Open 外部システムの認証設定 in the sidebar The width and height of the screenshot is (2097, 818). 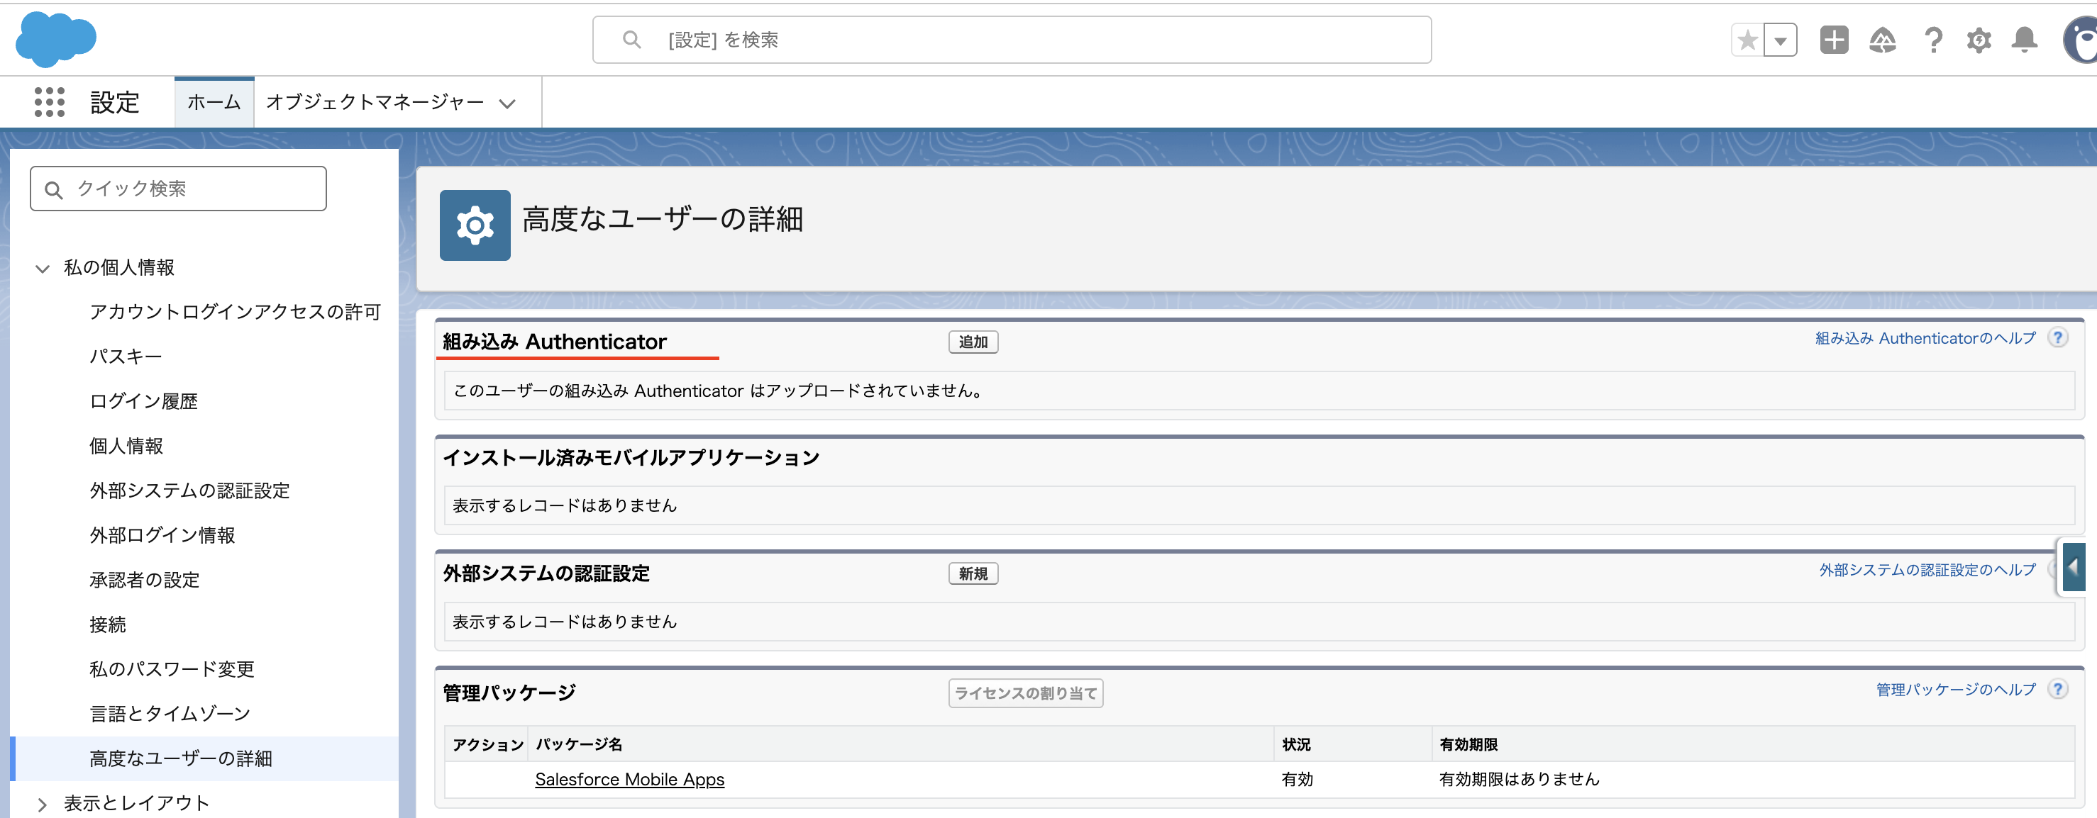click(x=189, y=491)
